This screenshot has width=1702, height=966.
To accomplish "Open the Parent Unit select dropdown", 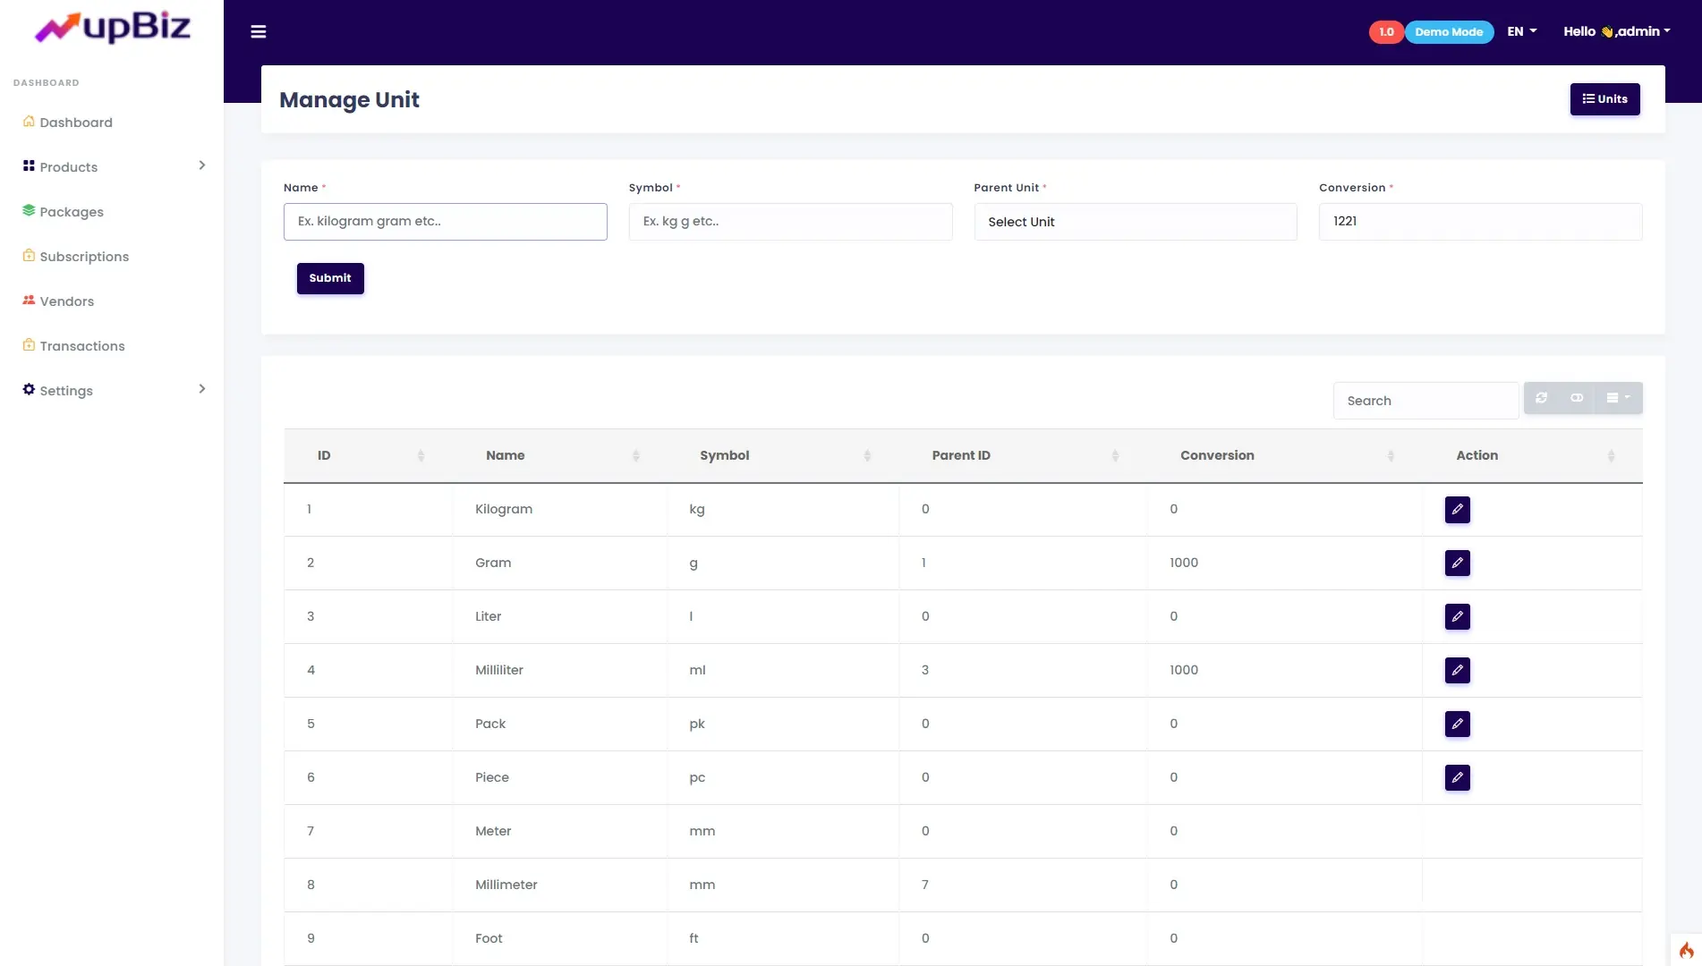I will click(1135, 222).
